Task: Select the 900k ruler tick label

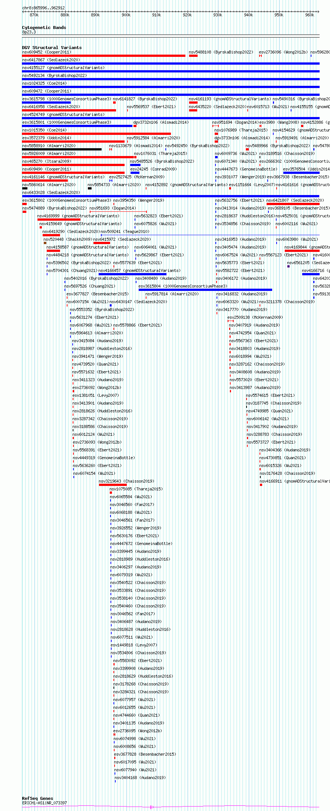Action: (126, 15)
